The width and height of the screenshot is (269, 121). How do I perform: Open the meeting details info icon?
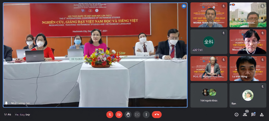pyautogui.click(x=236, y=115)
